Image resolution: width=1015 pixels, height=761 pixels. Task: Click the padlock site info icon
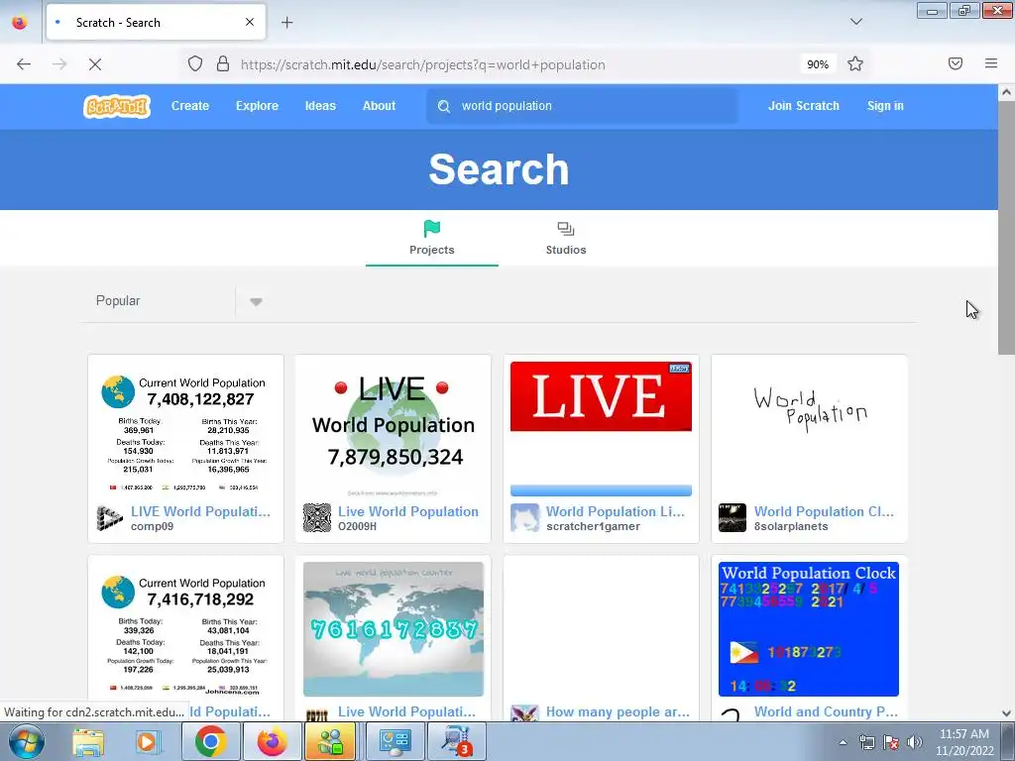(x=223, y=64)
